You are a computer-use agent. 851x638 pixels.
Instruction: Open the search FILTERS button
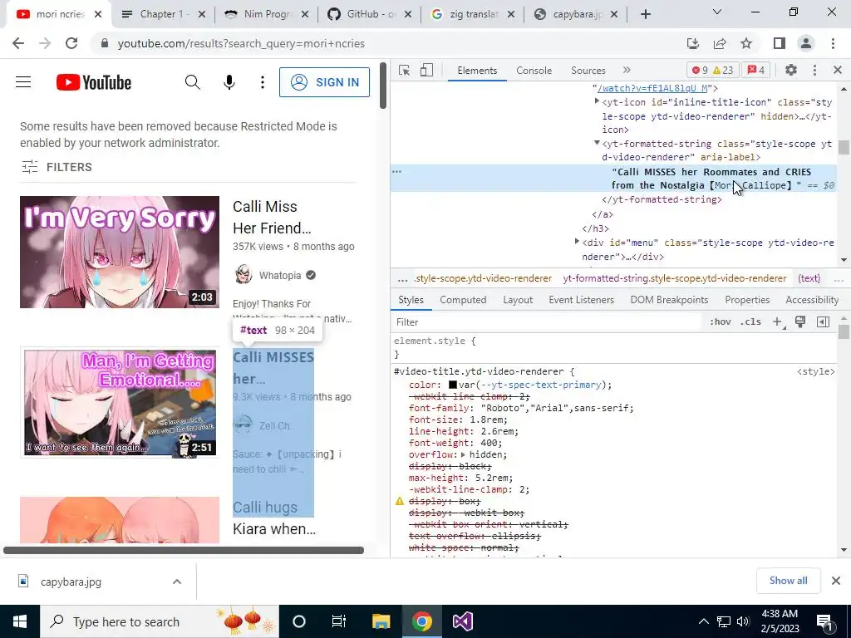point(57,167)
